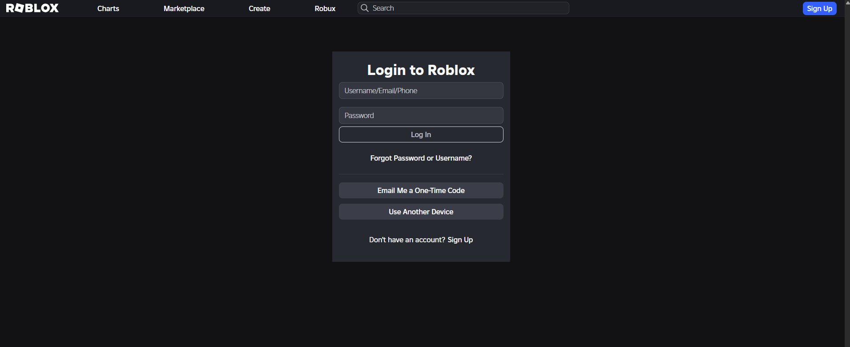Screen dimensions: 850x347
Task: Select the Username/Email/Phone field
Action: point(421,91)
